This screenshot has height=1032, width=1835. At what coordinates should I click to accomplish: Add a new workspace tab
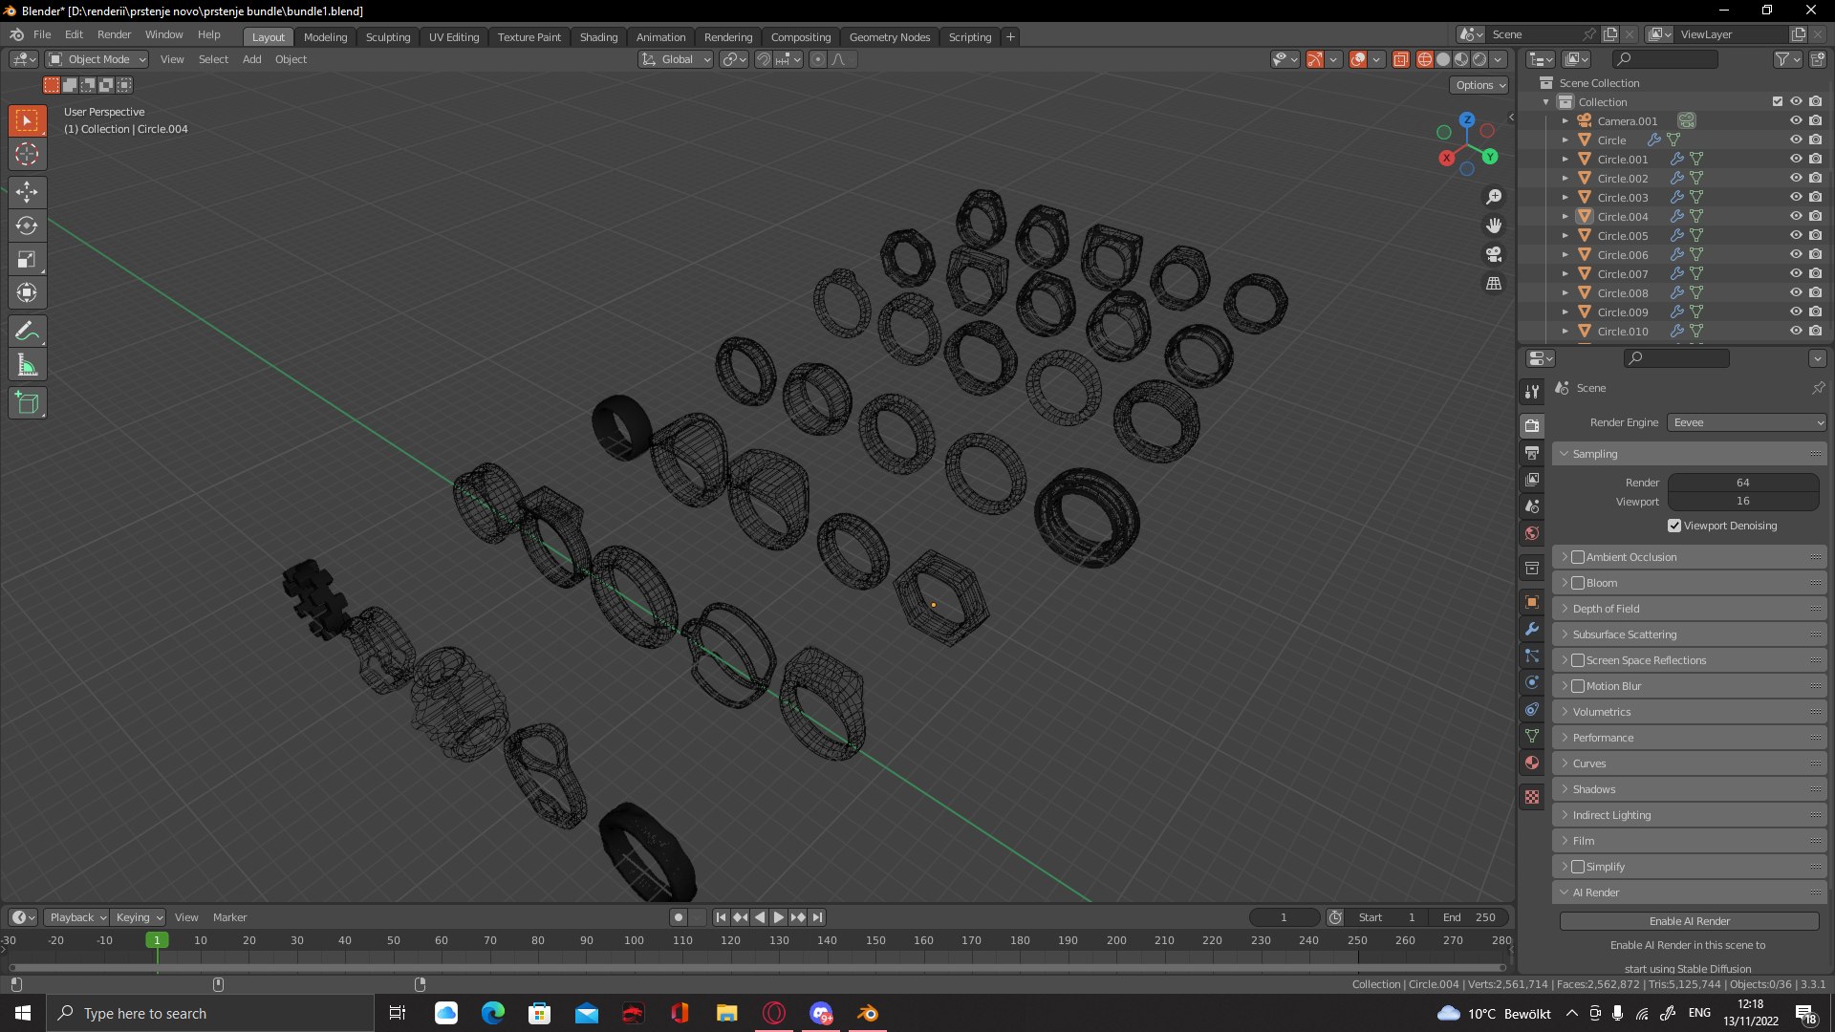[x=1010, y=37]
